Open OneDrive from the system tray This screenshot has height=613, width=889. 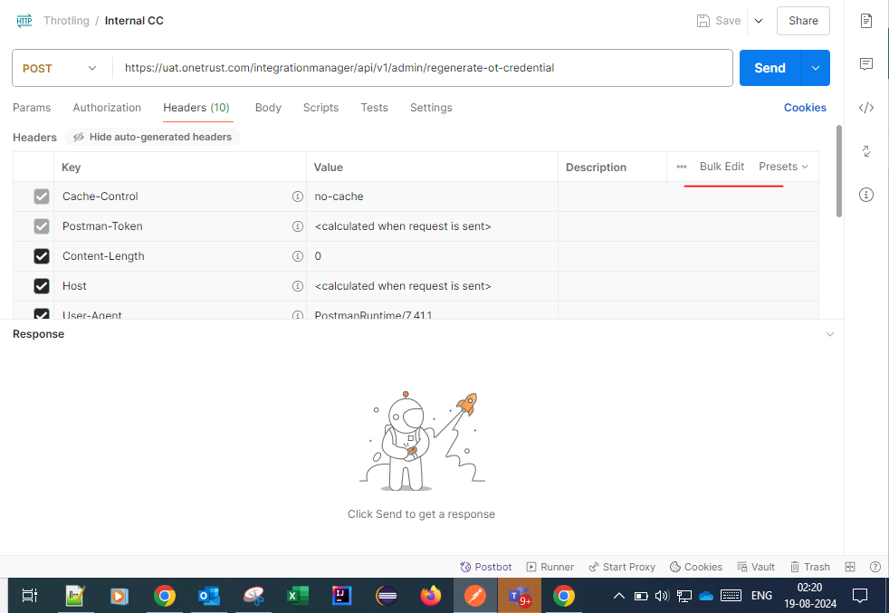pyautogui.click(x=706, y=596)
